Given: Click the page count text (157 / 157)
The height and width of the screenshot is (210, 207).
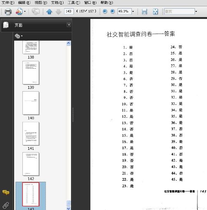Looking at the screenshot, I should click(x=86, y=11).
